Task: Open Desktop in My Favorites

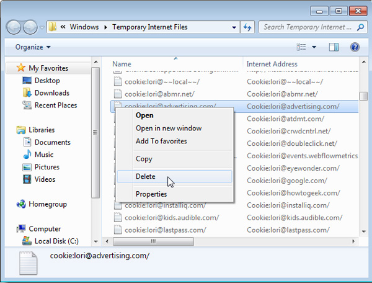Action: 47,81
